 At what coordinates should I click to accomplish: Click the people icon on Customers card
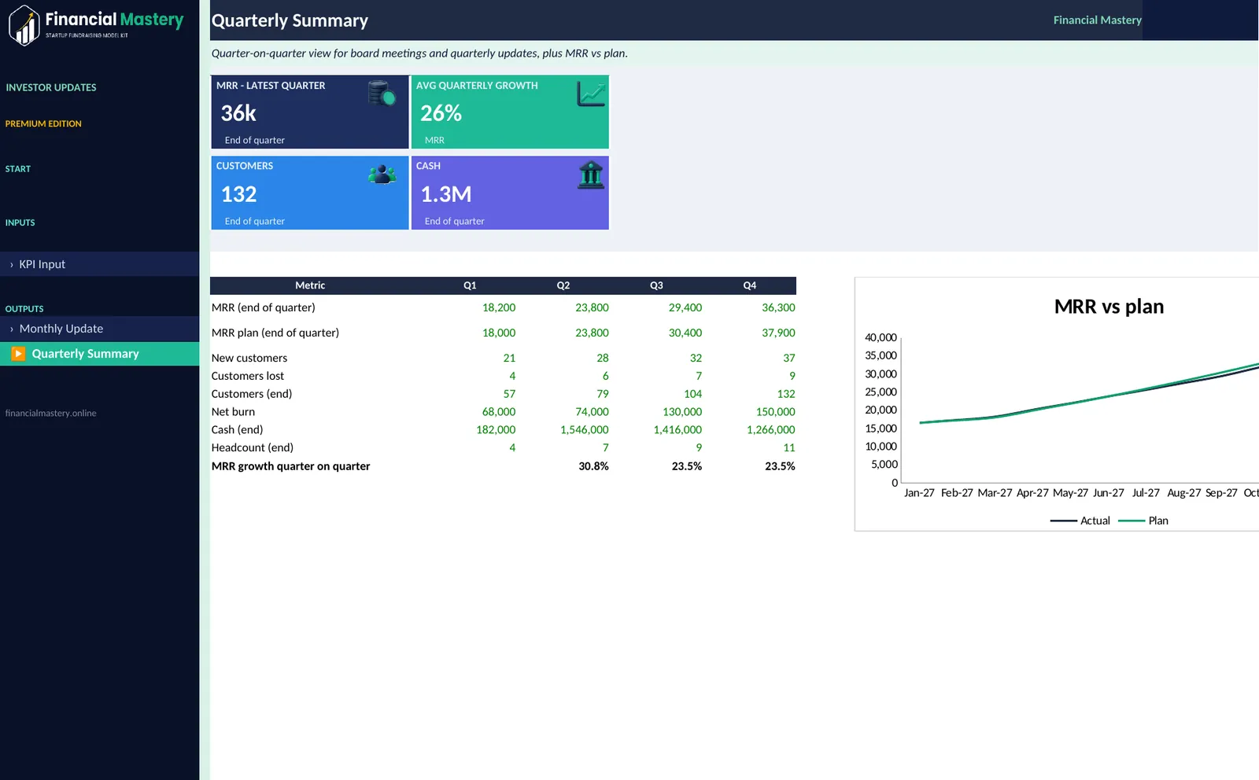pyautogui.click(x=382, y=174)
